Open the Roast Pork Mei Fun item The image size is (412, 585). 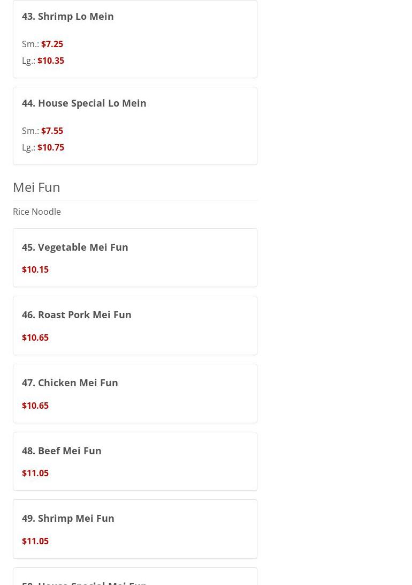77,314
